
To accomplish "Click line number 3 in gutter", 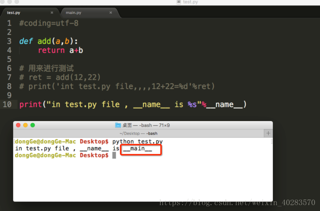I will coord(9,41).
